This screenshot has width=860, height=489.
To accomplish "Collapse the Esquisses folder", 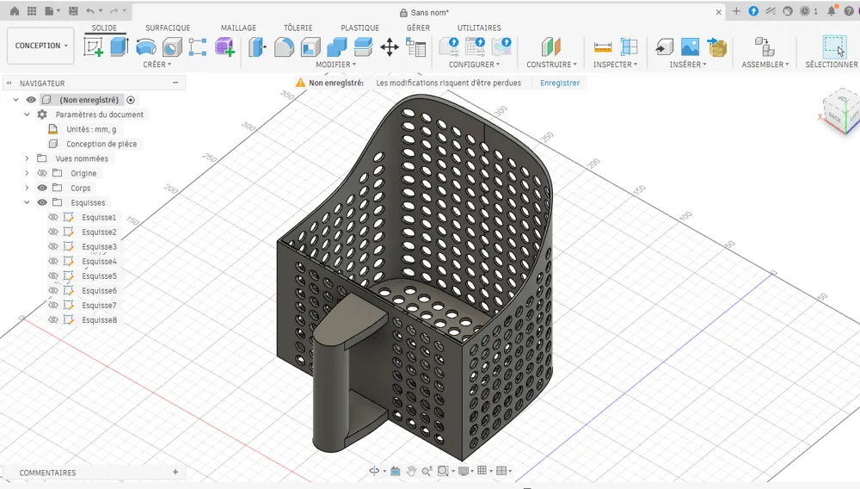I will point(27,202).
